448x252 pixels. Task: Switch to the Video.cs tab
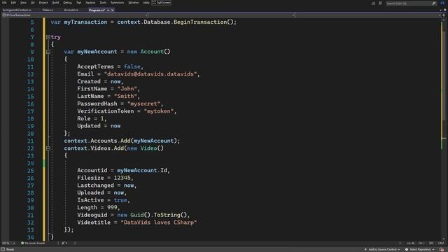(48, 10)
